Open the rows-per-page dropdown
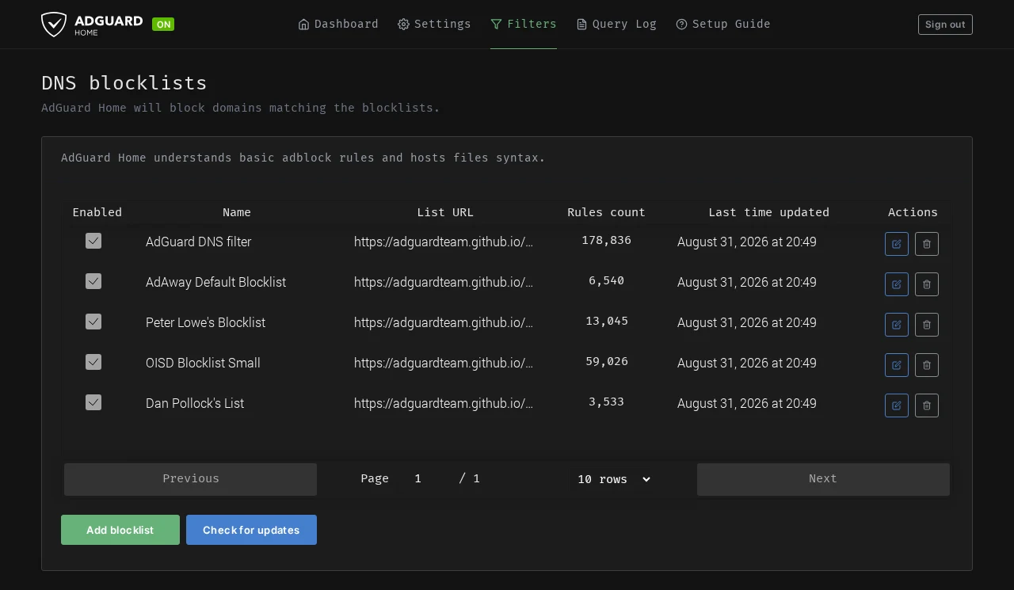This screenshot has height=590, width=1014. click(x=614, y=479)
